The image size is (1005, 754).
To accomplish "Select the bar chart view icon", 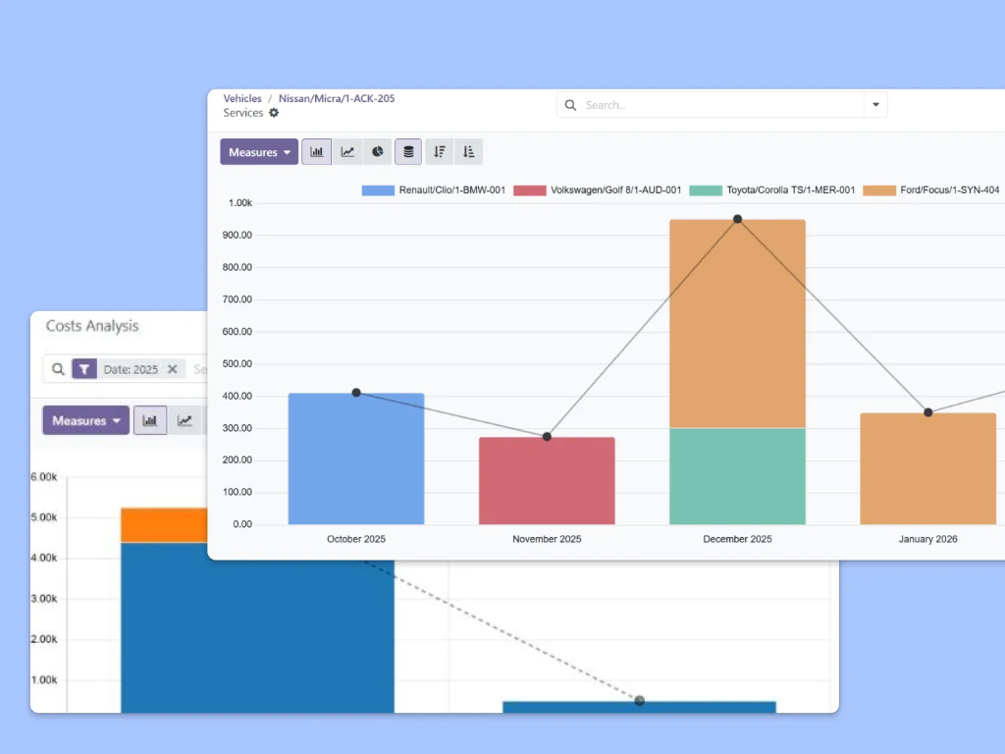I will click(x=316, y=151).
